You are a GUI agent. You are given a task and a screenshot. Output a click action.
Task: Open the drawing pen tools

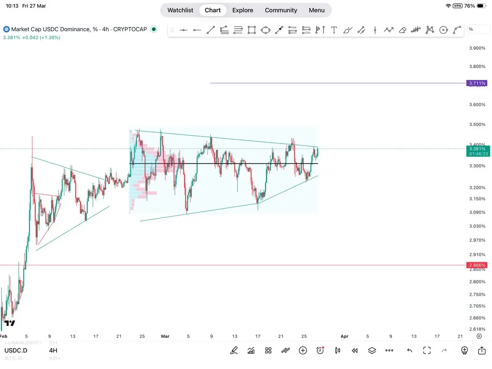[x=234, y=351]
